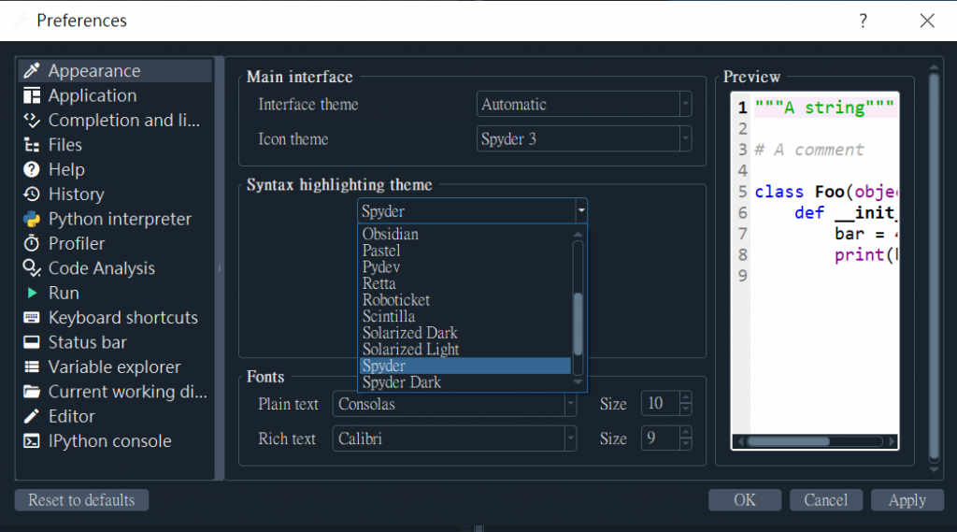The width and height of the screenshot is (957, 532).
Task: Click the rich text Size field showing 9
Action: 661,439
